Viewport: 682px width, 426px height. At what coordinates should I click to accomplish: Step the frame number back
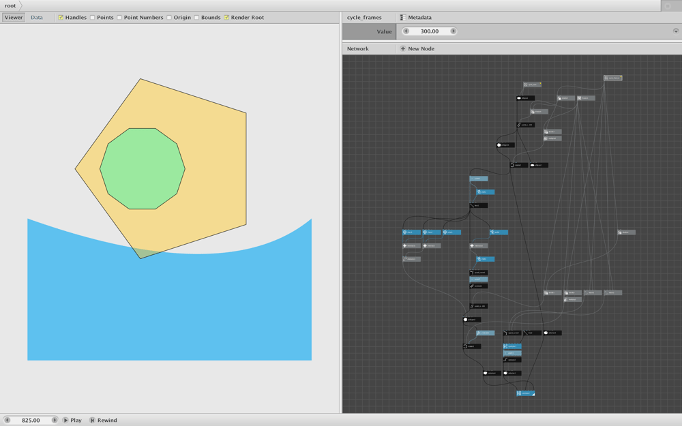click(x=7, y=421)
